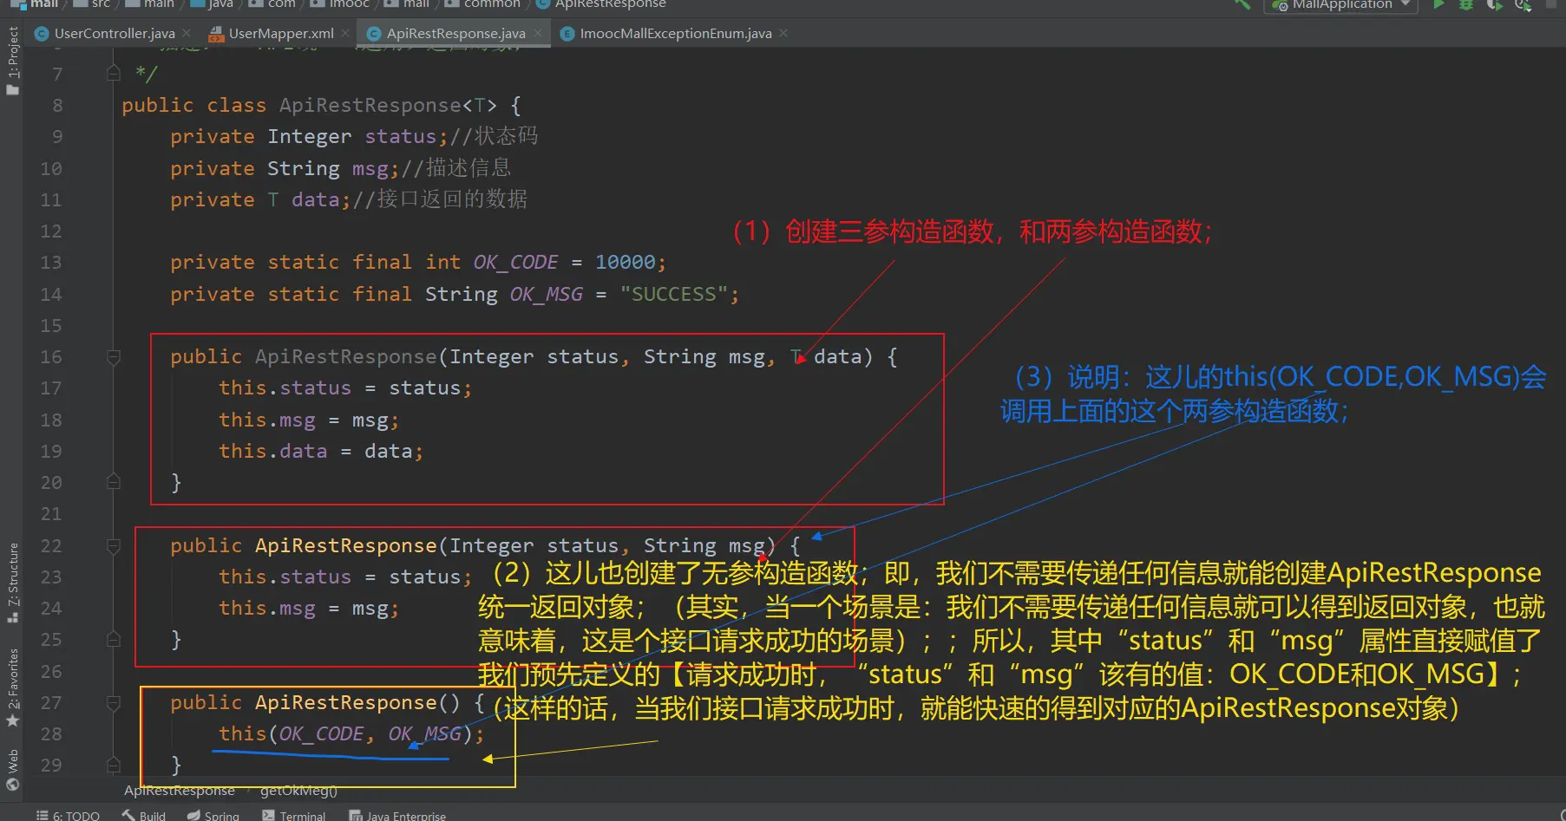Click the com package in navigation breadcrumb

pyautogui.click(x=272, y=4)
